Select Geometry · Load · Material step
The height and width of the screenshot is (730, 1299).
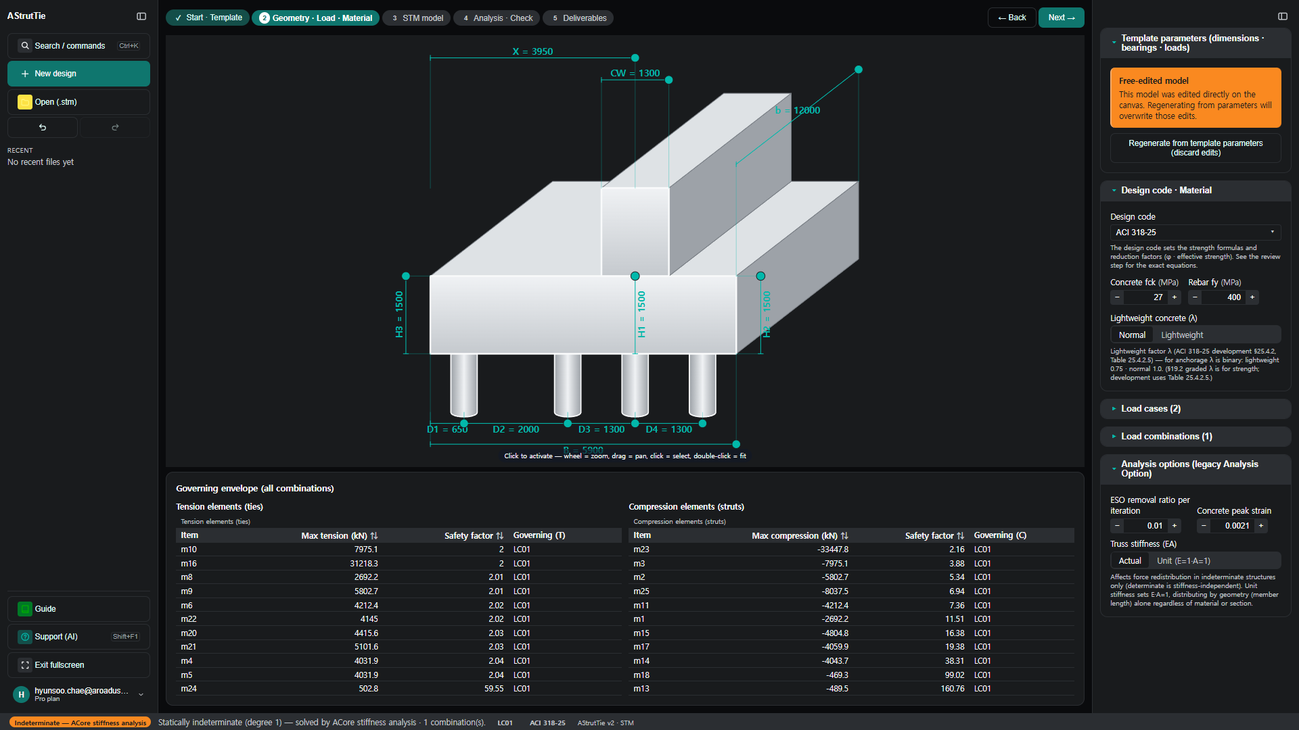(x=316, y=18)
